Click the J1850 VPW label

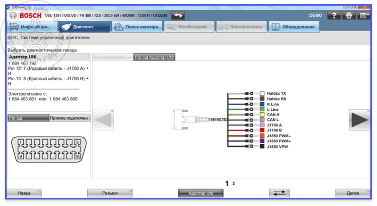(277, 147)
